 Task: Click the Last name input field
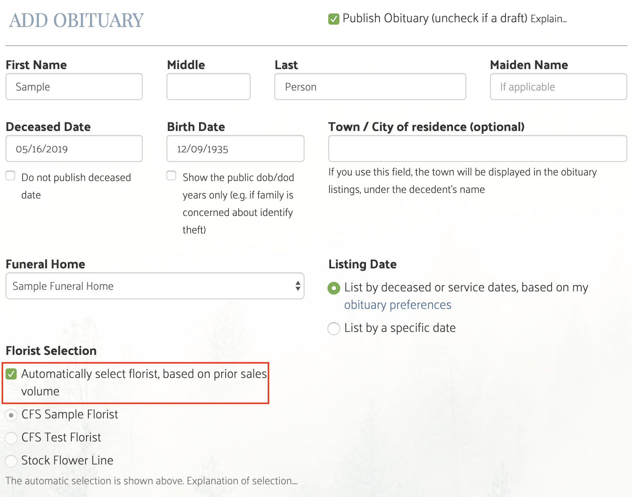click(x=370, y=87)
